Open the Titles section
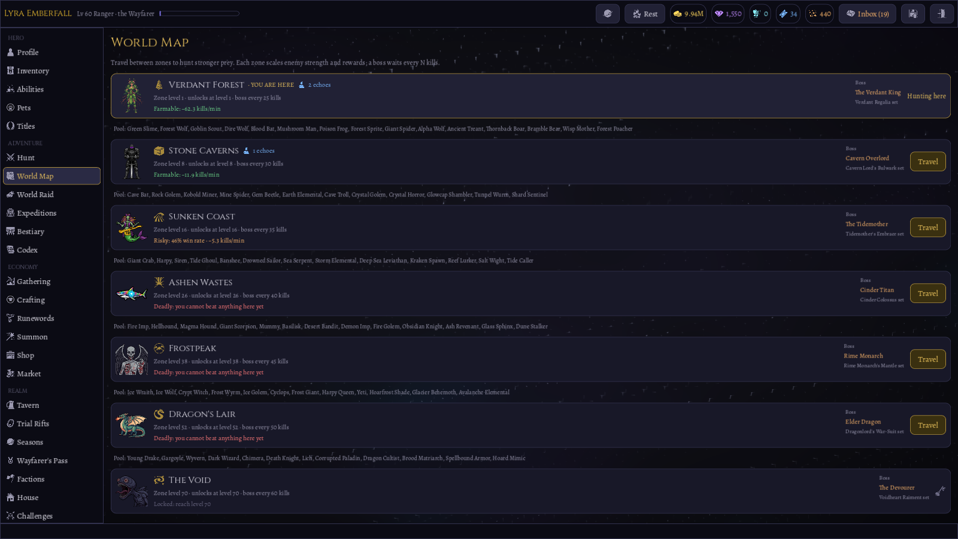The width and height of the screenshot is (958, 539). pyautogui.click(x=51, y=126)
